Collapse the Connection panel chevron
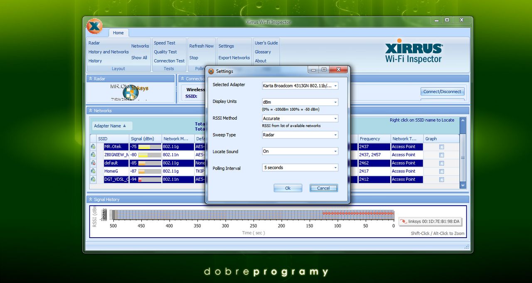 182,79
